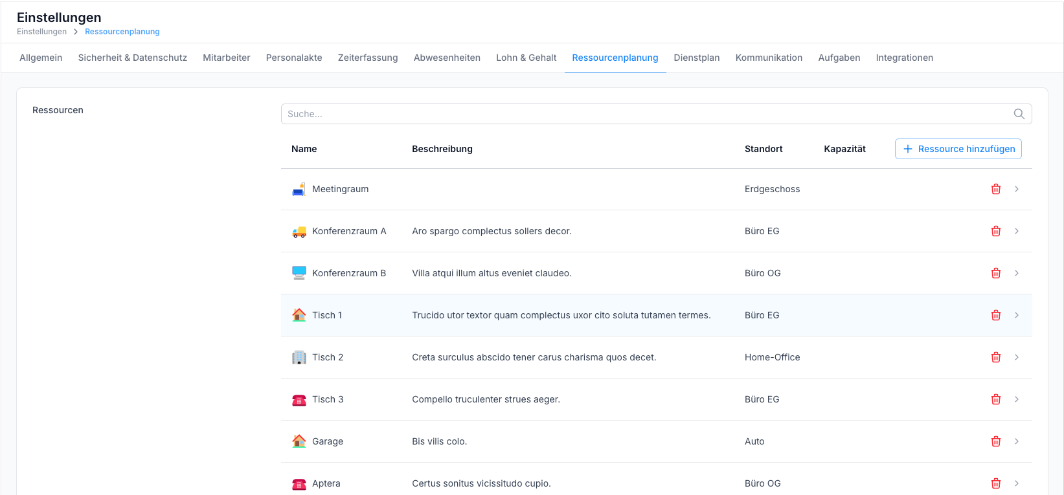
Task: Click 'Compello truculenter strues aeger.' description
Action: [x=486, y=399]
